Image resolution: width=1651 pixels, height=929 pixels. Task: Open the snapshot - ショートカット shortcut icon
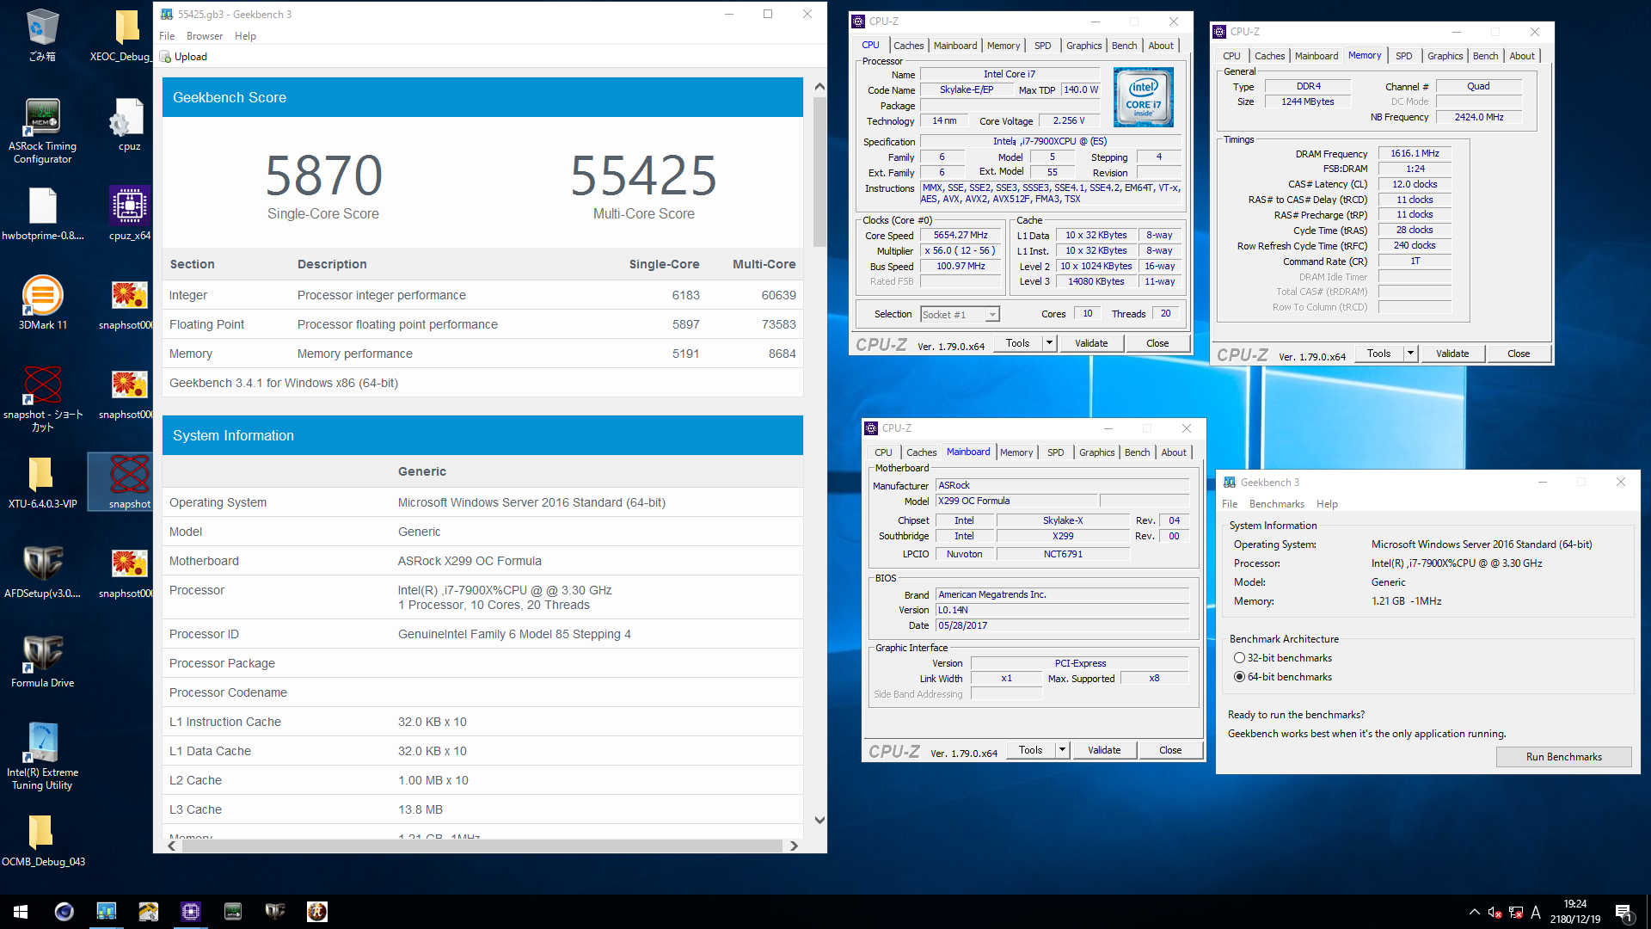(x=42, y=399)
